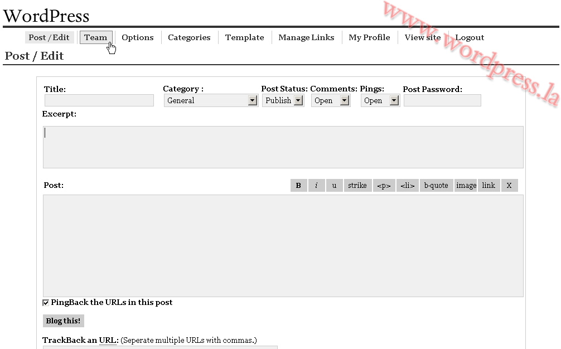Click the Post / Edit page heading
Viewport: 561px width, 349px height.
click(x=35, y=56)
